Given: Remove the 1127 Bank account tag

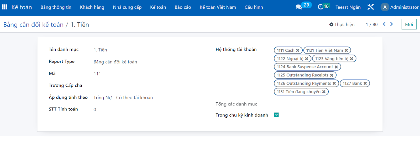Looking at the screenshot, I should (x=365, y=83).
